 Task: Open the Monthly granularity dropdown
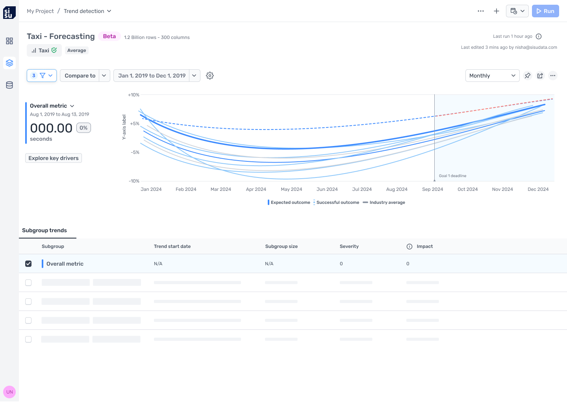point(493,76)
